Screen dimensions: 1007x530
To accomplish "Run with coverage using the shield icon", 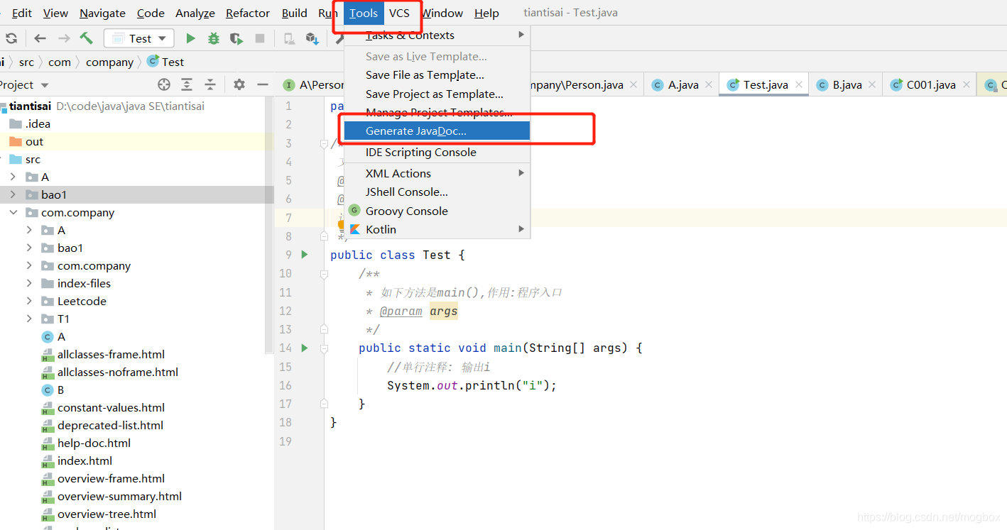I will pyautogui.click(x=236, y=38).
